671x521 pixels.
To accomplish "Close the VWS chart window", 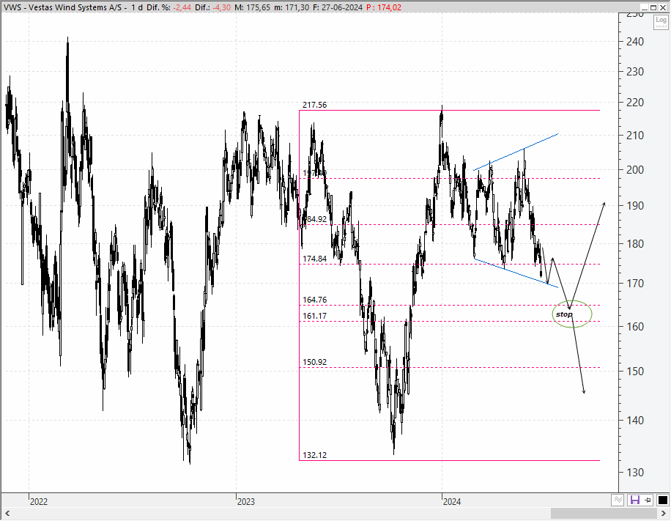I will [x=662, y=7].
